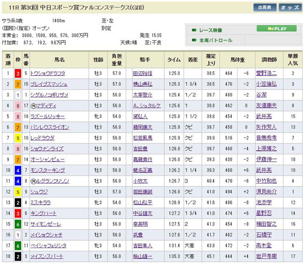Open the オッズ odds tab
The image size is (305, 264).
coord(290,8)
